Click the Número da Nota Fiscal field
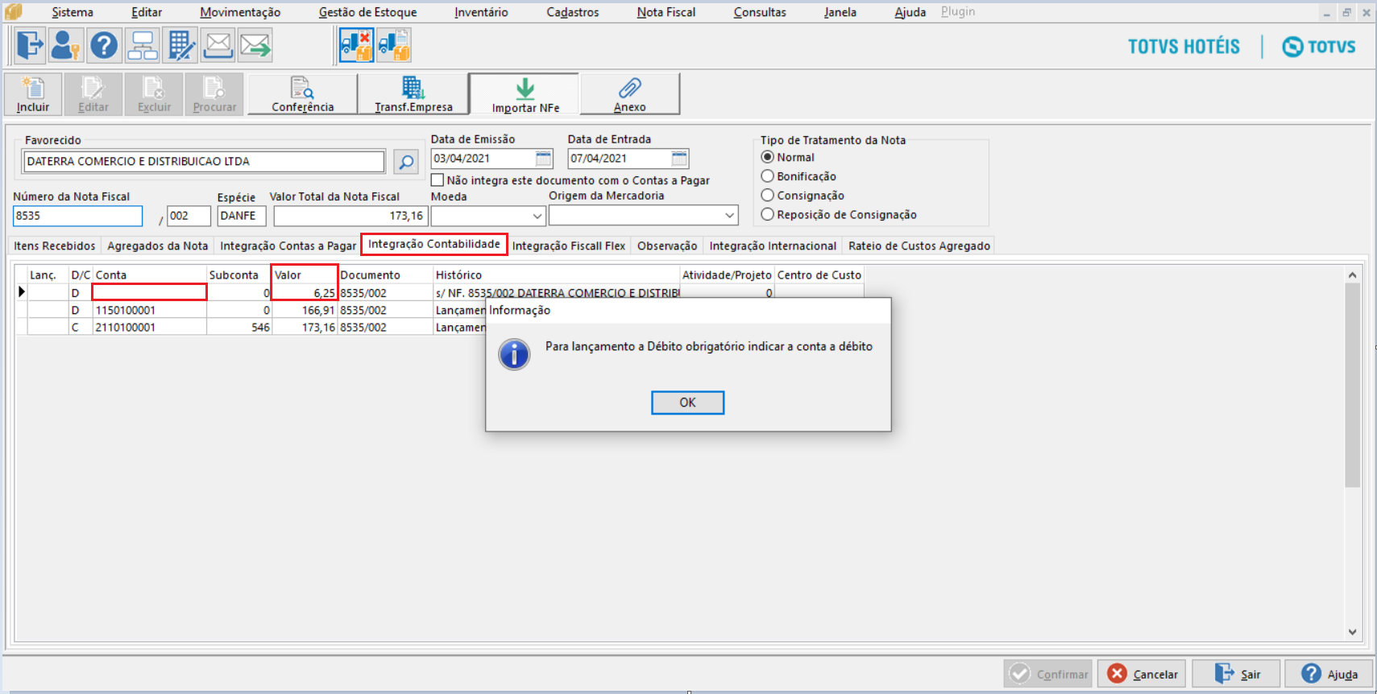1377x694 pixels. [x=78, y=216]
